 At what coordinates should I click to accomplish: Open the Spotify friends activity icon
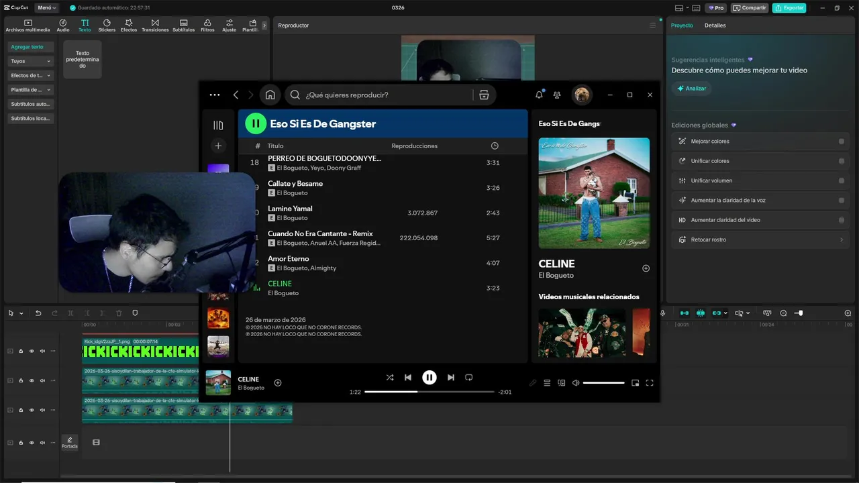[557, 95]
